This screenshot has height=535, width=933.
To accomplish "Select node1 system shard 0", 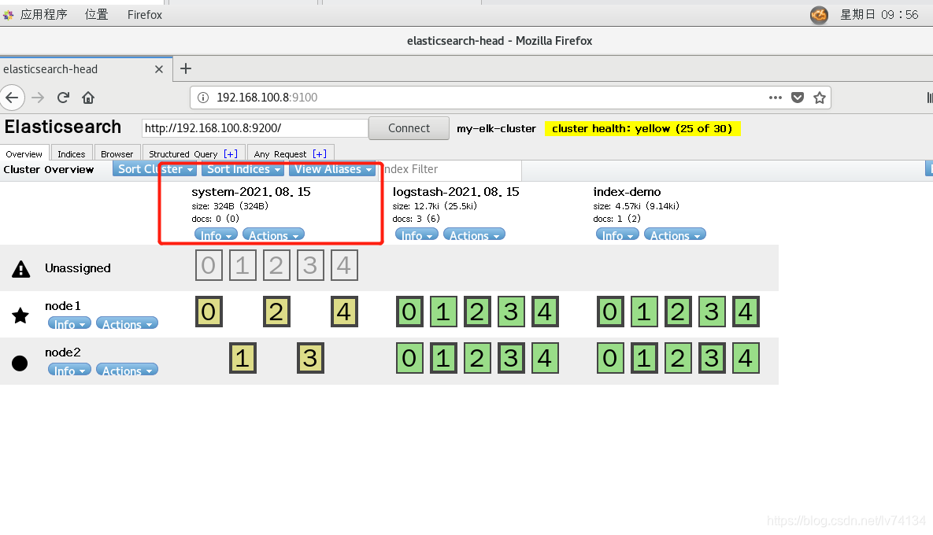I will click(209, 312).
